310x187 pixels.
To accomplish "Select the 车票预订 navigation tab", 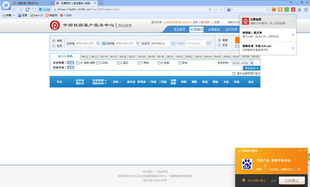I will click(197, 29).
